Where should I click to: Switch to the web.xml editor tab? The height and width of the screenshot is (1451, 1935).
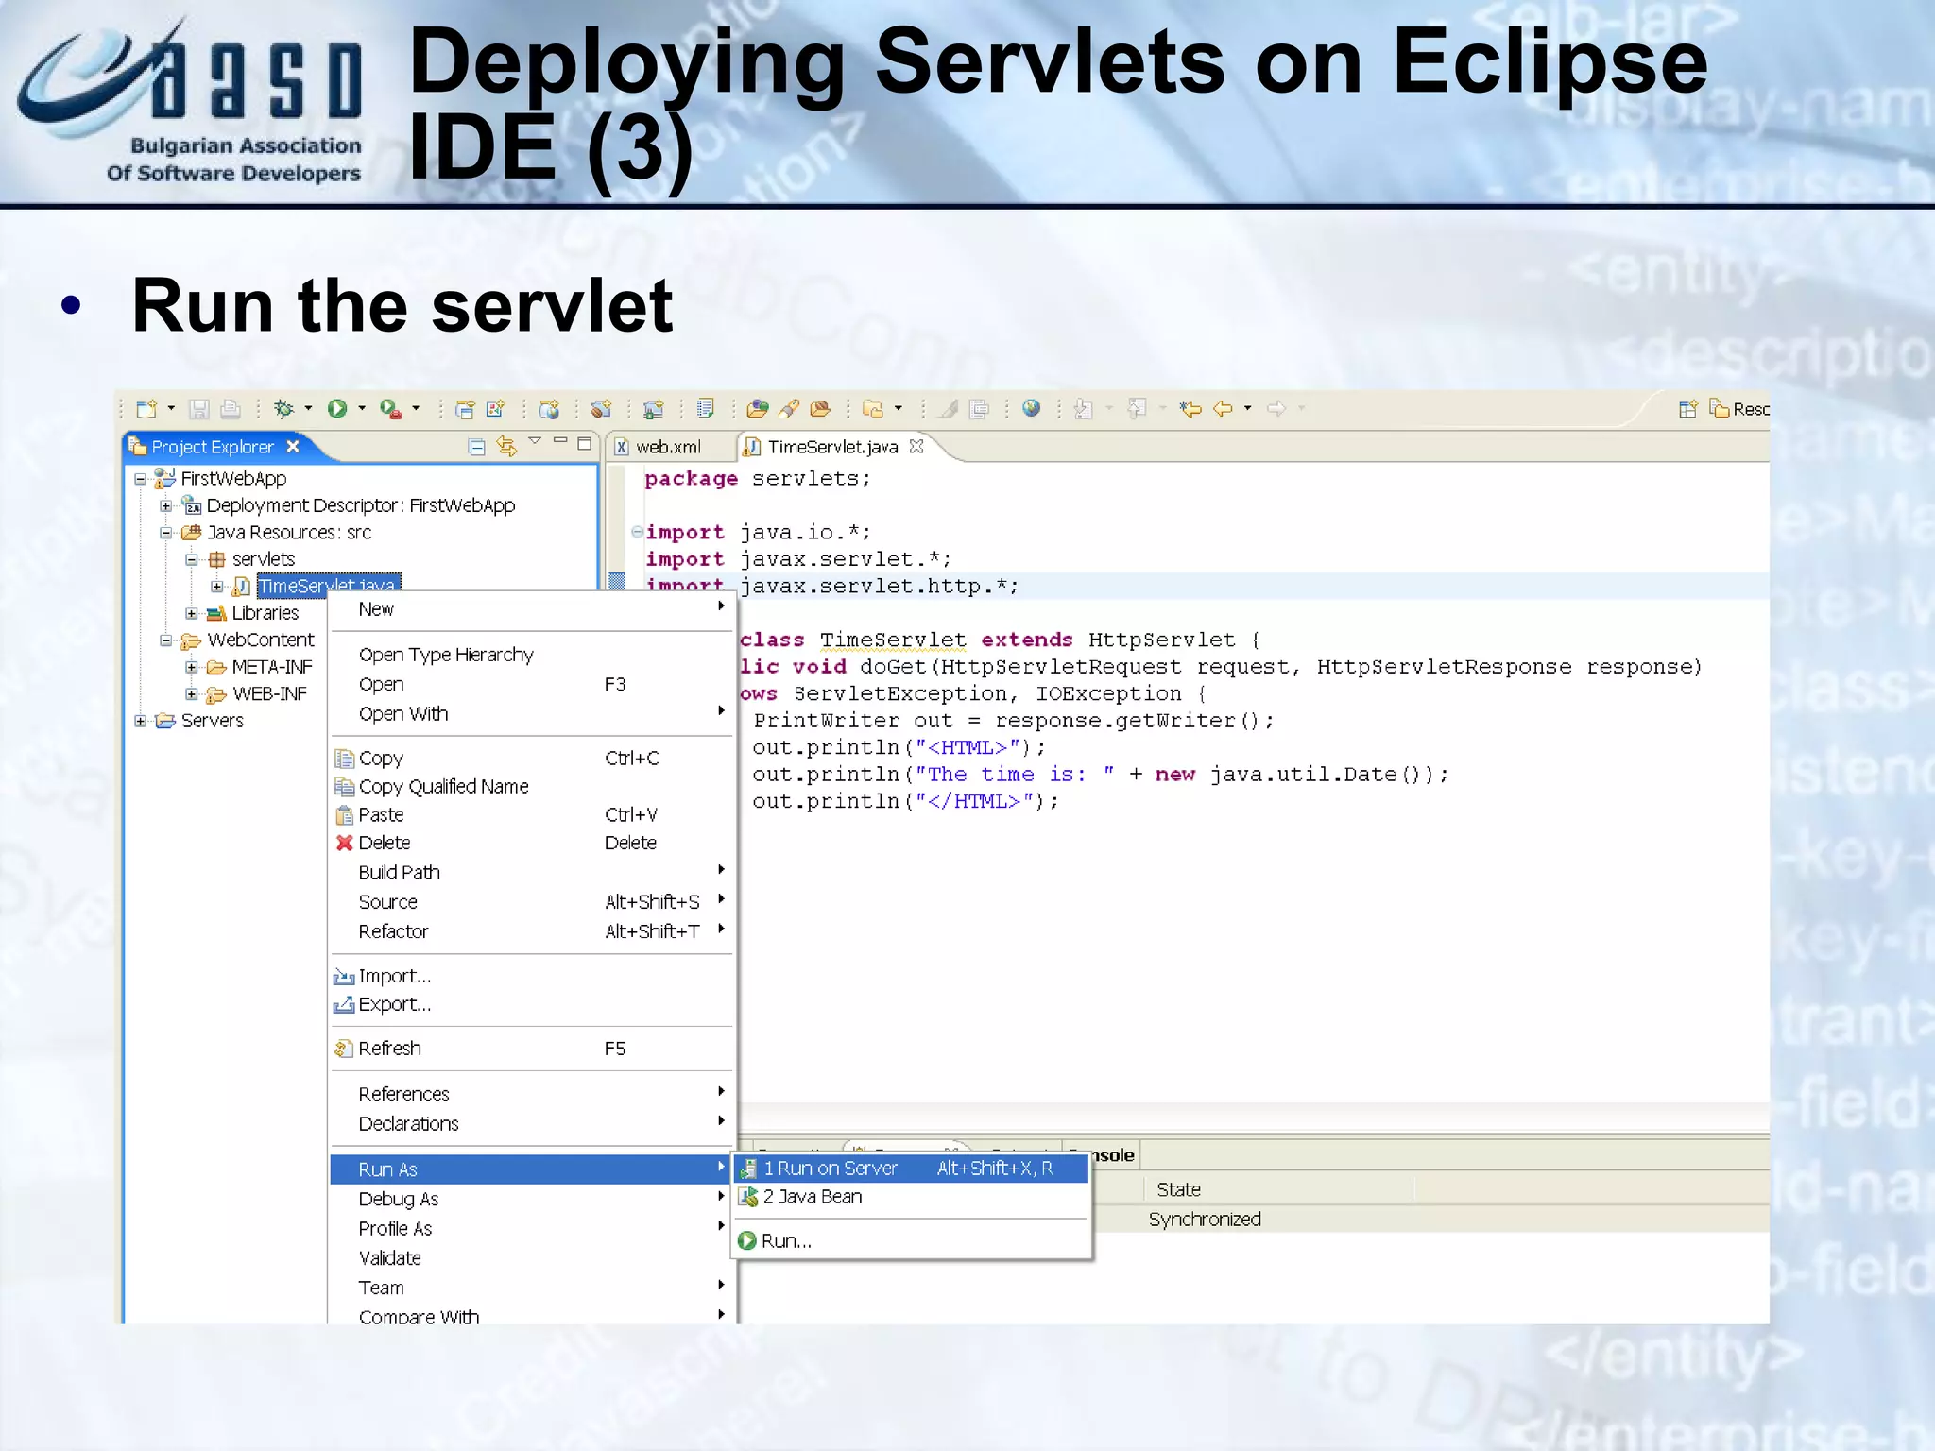pos(667,447)
